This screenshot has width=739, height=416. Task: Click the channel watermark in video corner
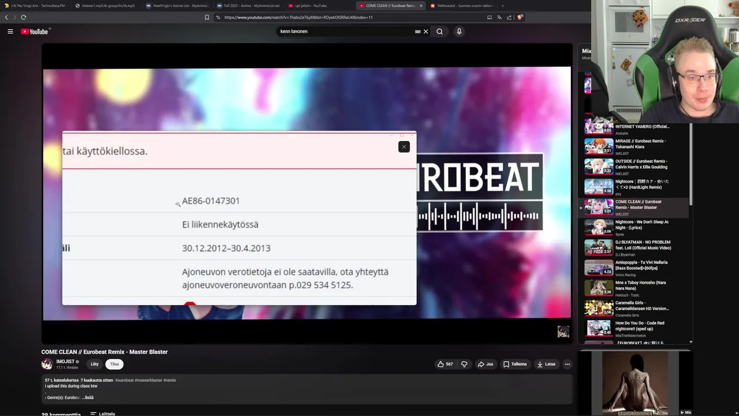point(563,332)
